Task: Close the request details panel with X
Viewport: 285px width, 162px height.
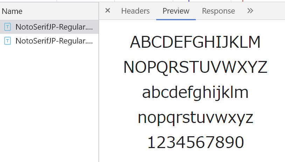Action: tap(108, 11)
